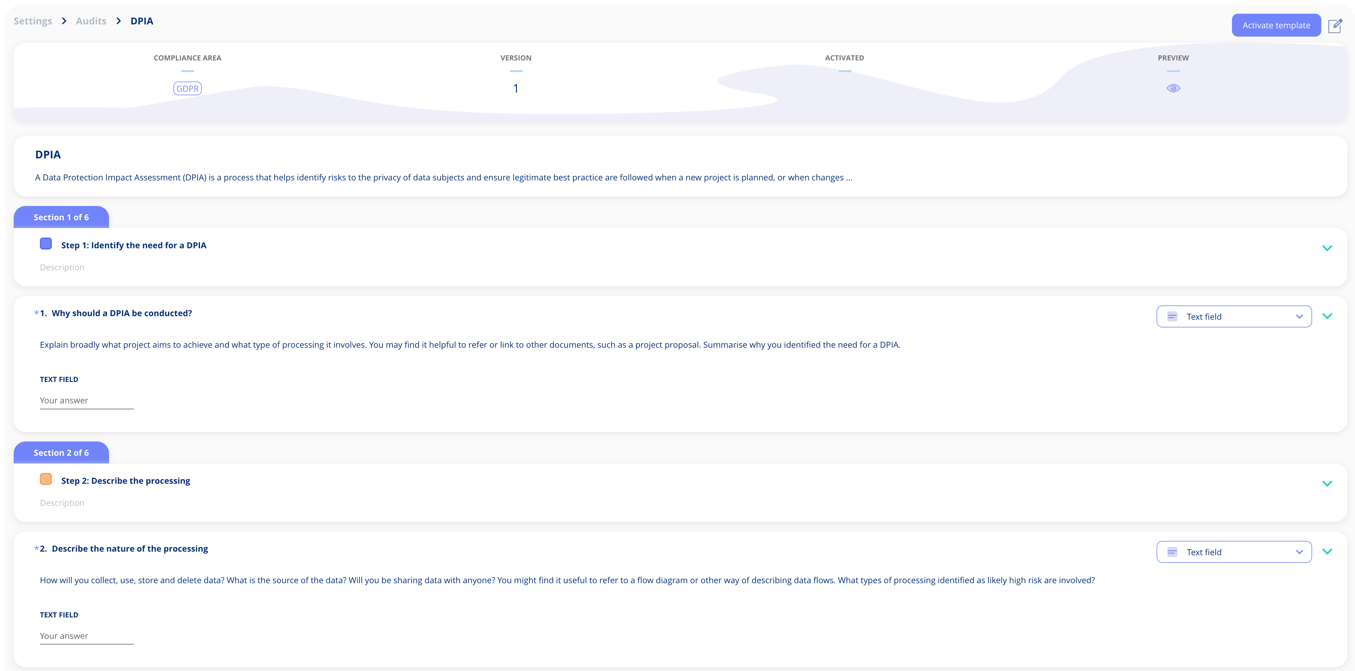This screenshot has height=671, width=1355.
Task: Click the text field icon in question 1 dropdown
Action: pos(1172,316)
